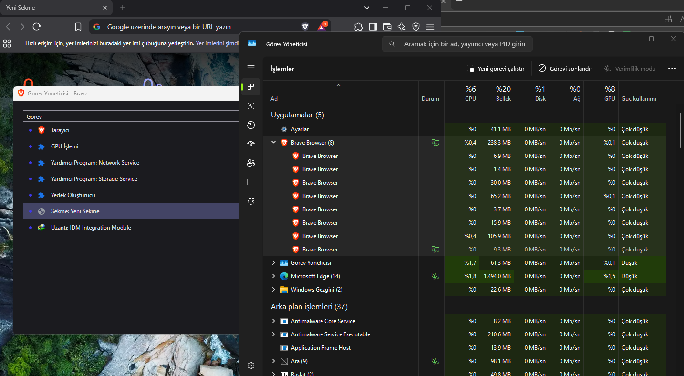Open App history in Task Manager sidebar

pos(251,125)
